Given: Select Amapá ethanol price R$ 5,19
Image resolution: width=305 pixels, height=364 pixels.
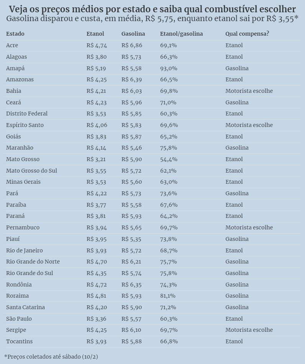Looking at the screenshot, I should [x=96, y=68].
